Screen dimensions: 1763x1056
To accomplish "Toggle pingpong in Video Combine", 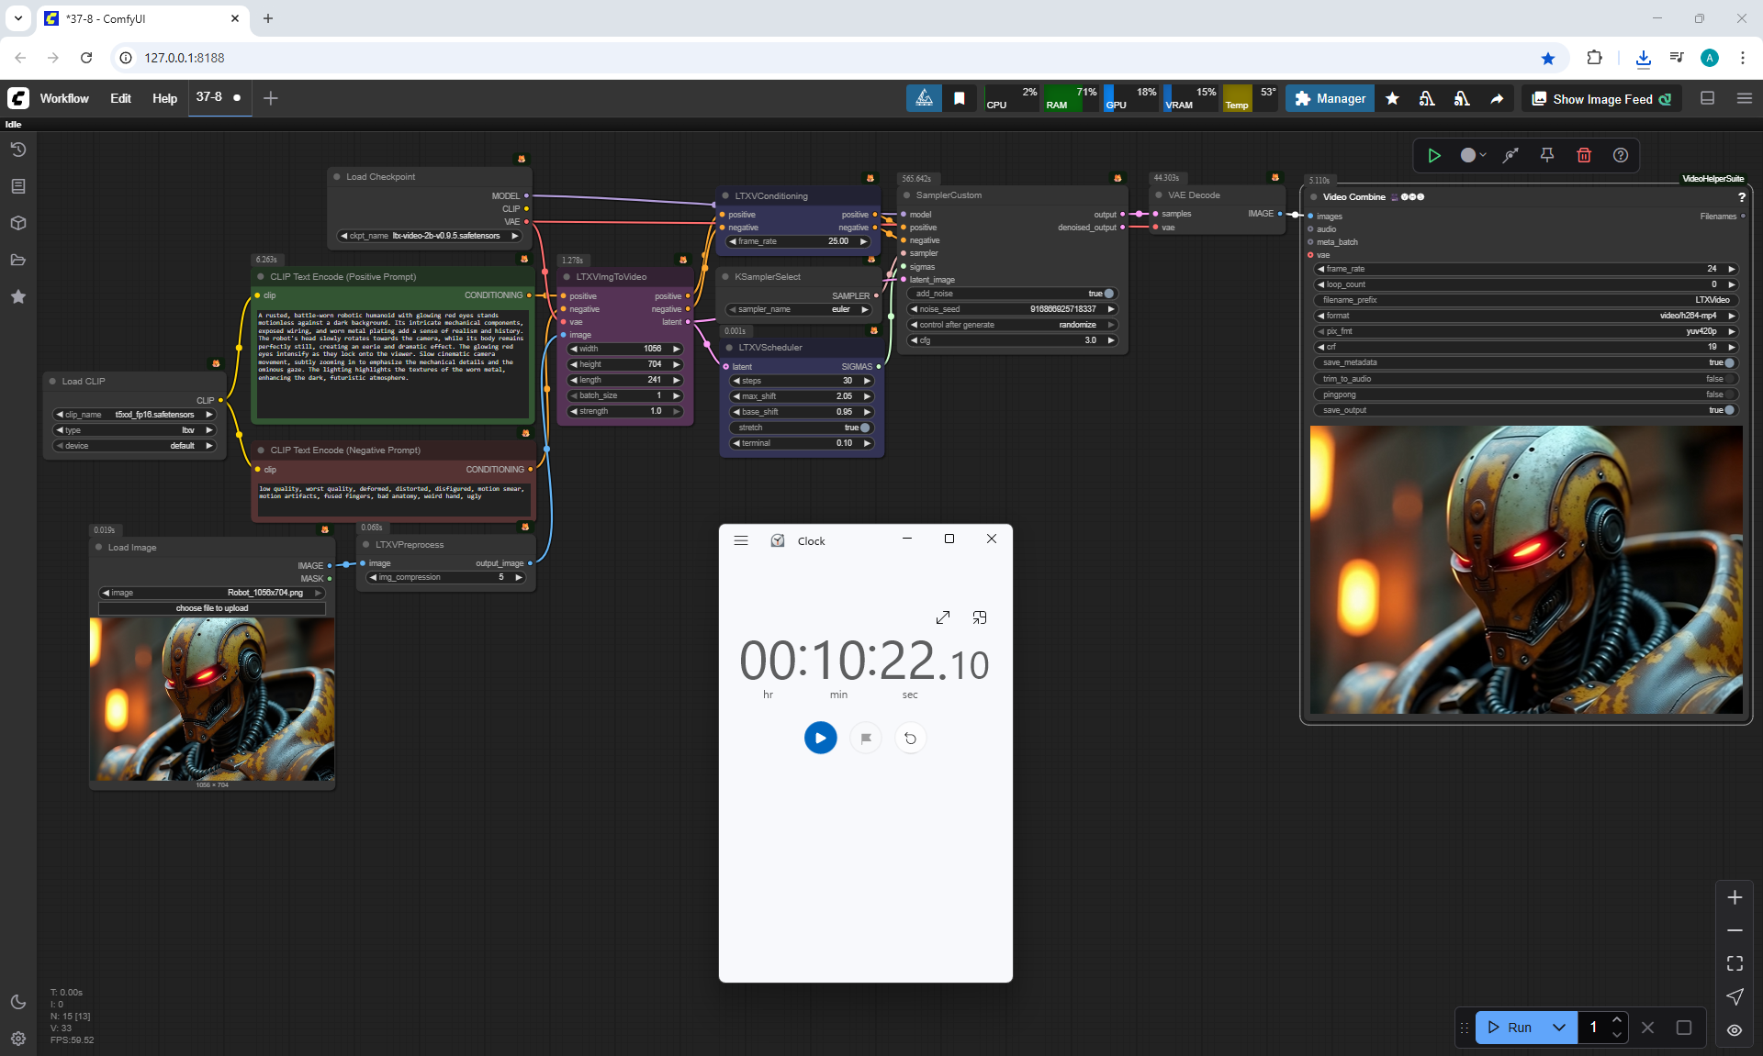I will 1729,395.
